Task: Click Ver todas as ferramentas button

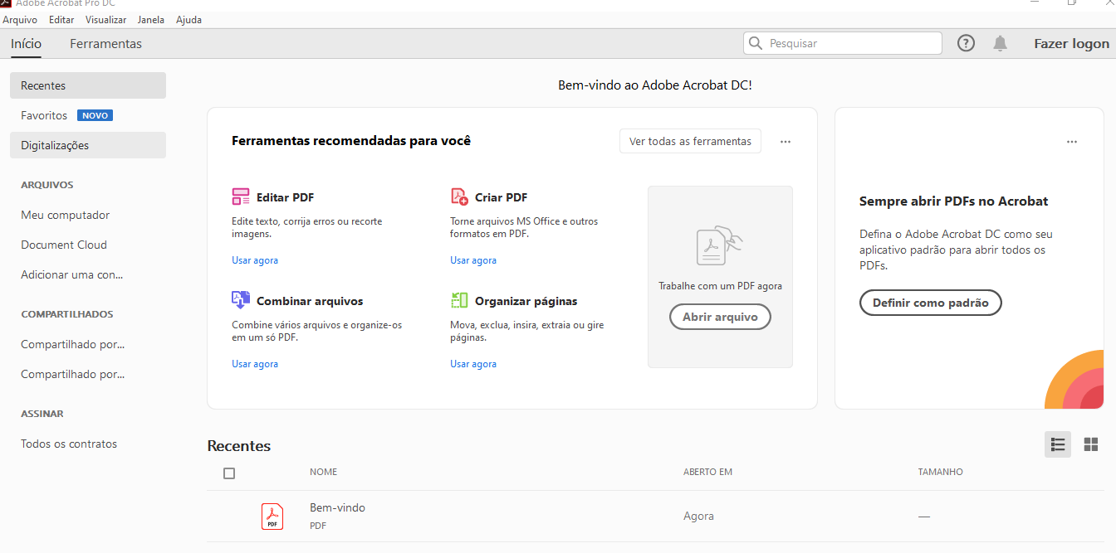Action: pyautogui.click(x=690, y=142)
